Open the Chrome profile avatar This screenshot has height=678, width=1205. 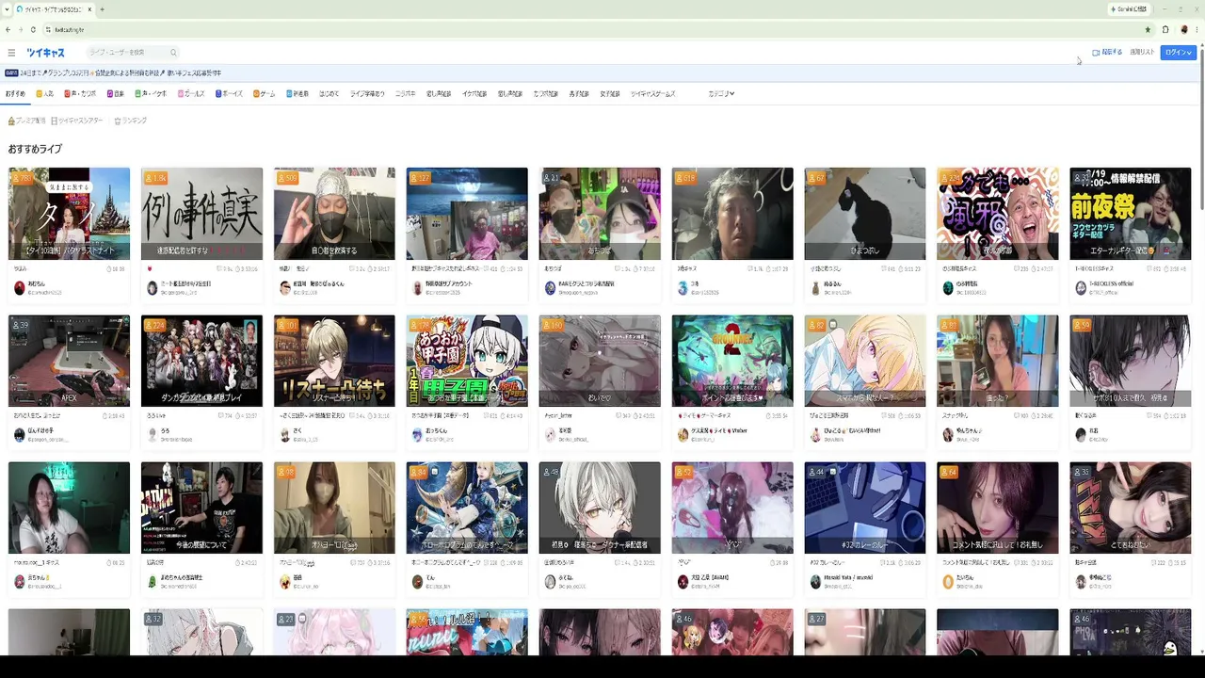tap(1183, 29)
